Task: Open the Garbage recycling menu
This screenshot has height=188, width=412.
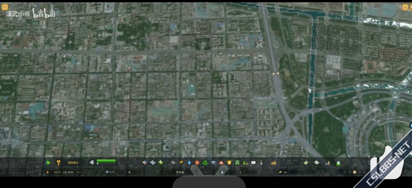Action: (205, 162)
